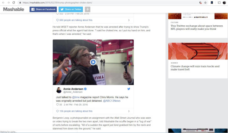Expand more sharing options plus button
The width and height of the screenshot is (228, 133).
coord(87,9)
